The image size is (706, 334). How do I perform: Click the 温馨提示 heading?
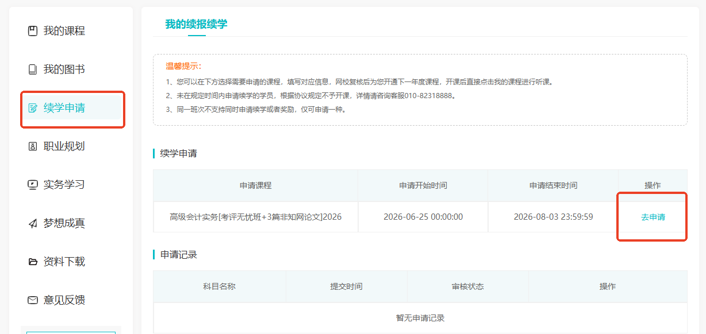tap(183, 66)
